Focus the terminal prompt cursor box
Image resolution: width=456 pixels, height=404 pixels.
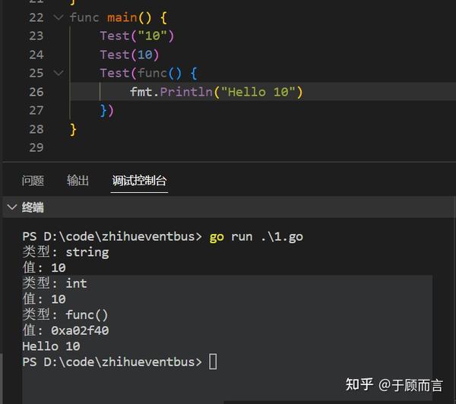pos(213,361)
